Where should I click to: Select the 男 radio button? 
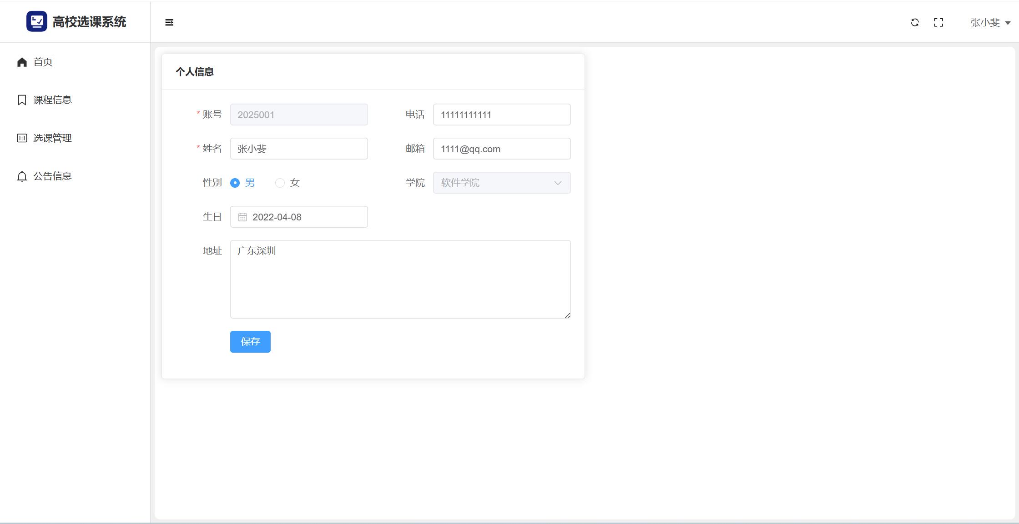click(235, 183)
